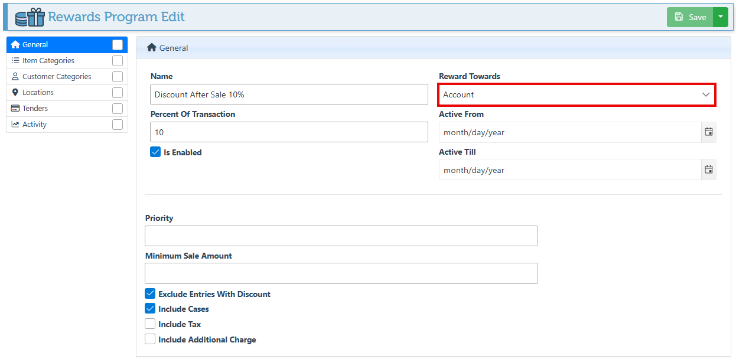
Task: Click into the Priority input field
Action: (x=341, y=236)
